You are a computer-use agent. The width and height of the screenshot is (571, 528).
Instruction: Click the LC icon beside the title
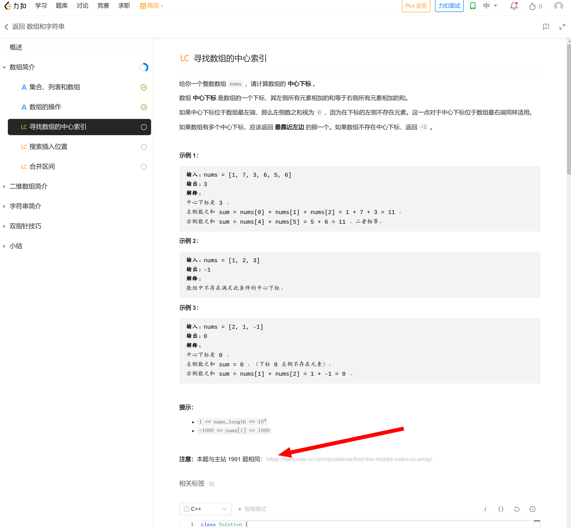[x=185, y=58]
